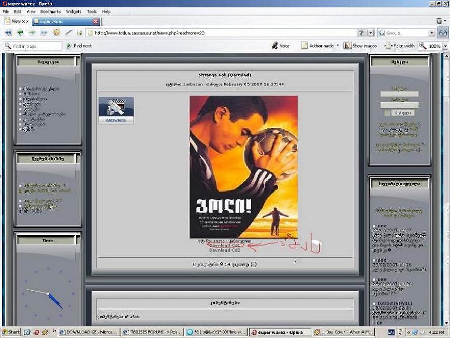
Task: Click the Winamp quick launch icon
Action: [45, 332]
